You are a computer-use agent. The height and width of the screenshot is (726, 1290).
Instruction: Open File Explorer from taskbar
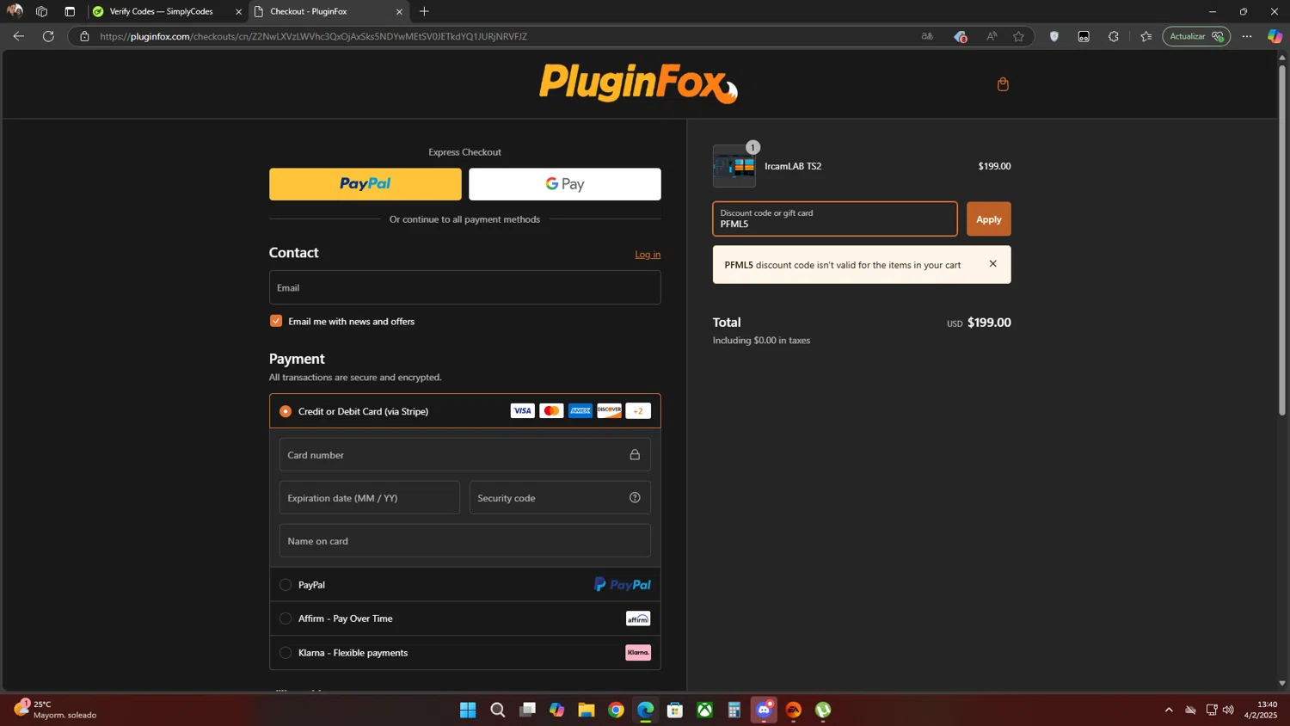pos(587,710)
